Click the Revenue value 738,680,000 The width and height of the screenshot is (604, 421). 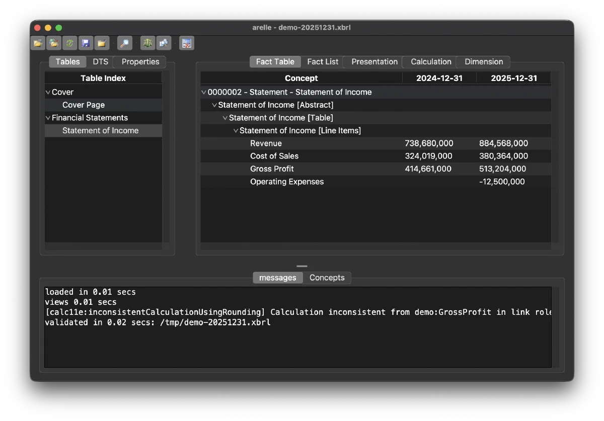tap(429, 143)
